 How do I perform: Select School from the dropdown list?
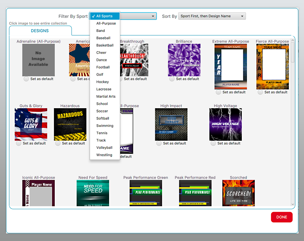105,104
